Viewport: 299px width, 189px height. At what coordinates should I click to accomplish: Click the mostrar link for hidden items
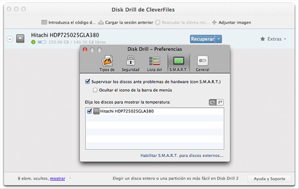(x=58, y=178)
